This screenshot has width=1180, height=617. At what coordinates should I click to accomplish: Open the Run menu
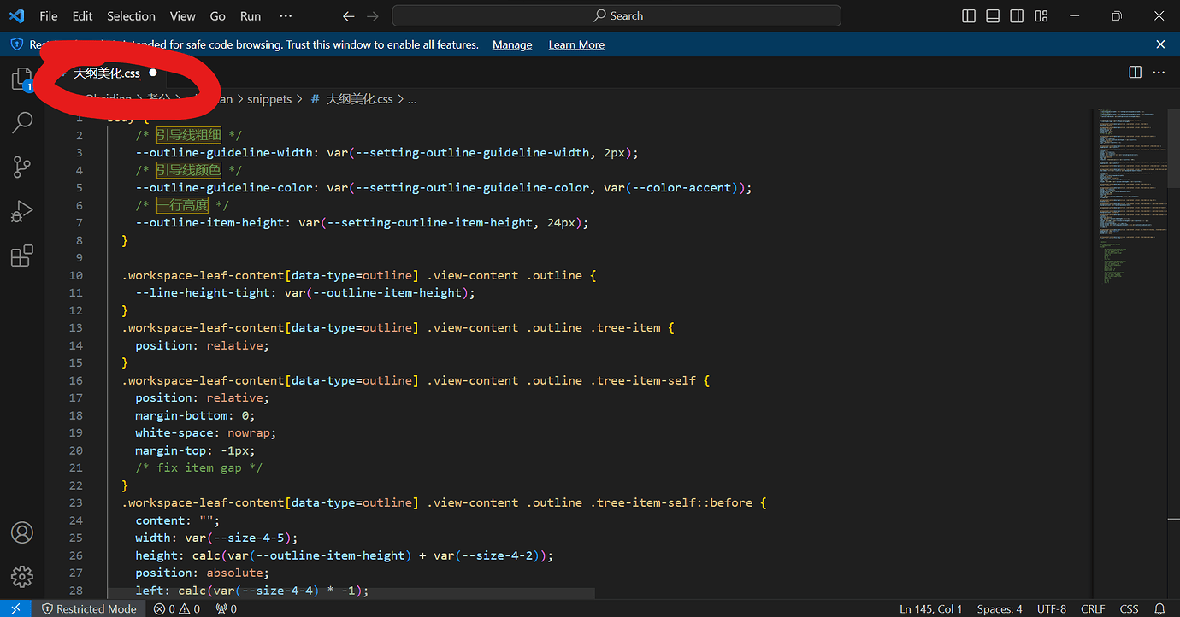point(251,16)
